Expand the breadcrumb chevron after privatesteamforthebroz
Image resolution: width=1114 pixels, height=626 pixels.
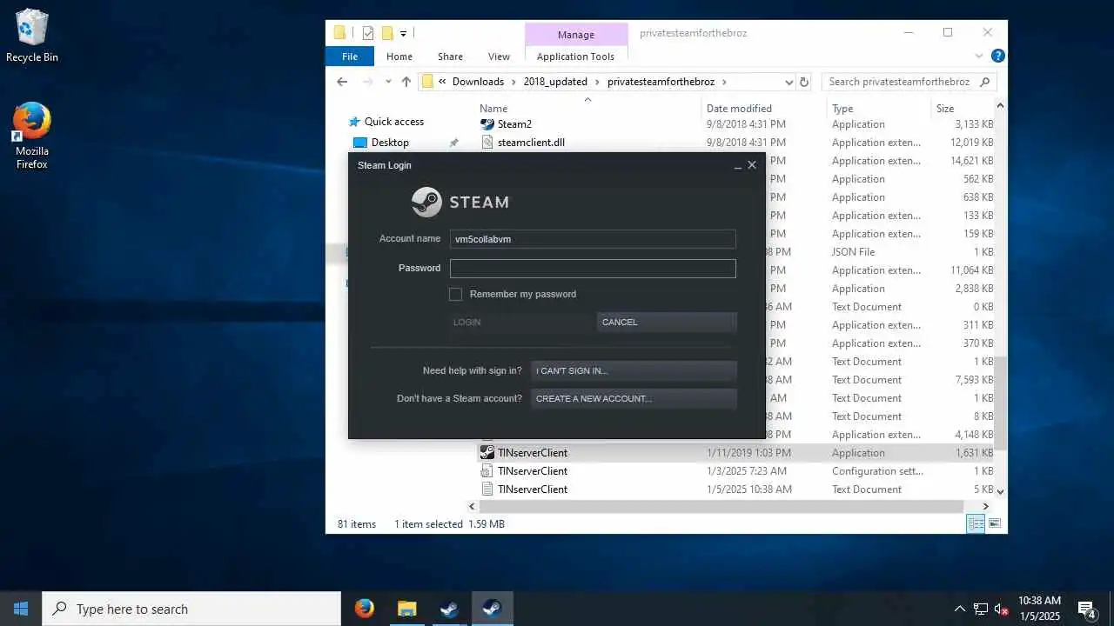[x=724, y=82]
